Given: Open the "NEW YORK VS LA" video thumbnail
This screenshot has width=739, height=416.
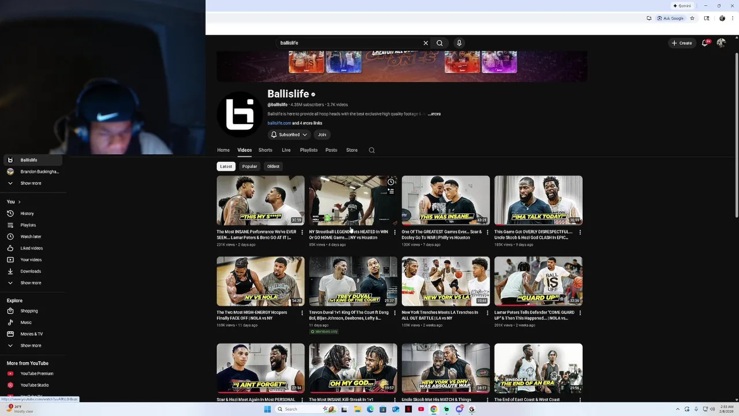Looking at the screenshot, I should point(446,281).
